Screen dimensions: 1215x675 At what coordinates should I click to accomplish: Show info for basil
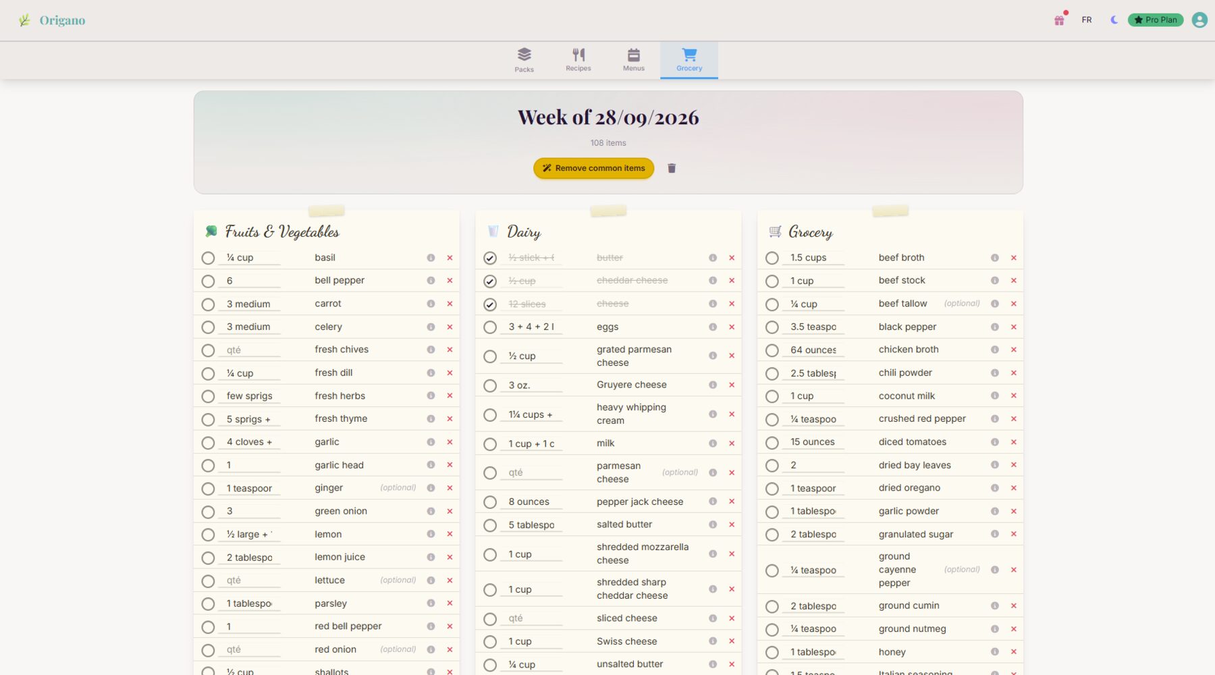(431, 258)
